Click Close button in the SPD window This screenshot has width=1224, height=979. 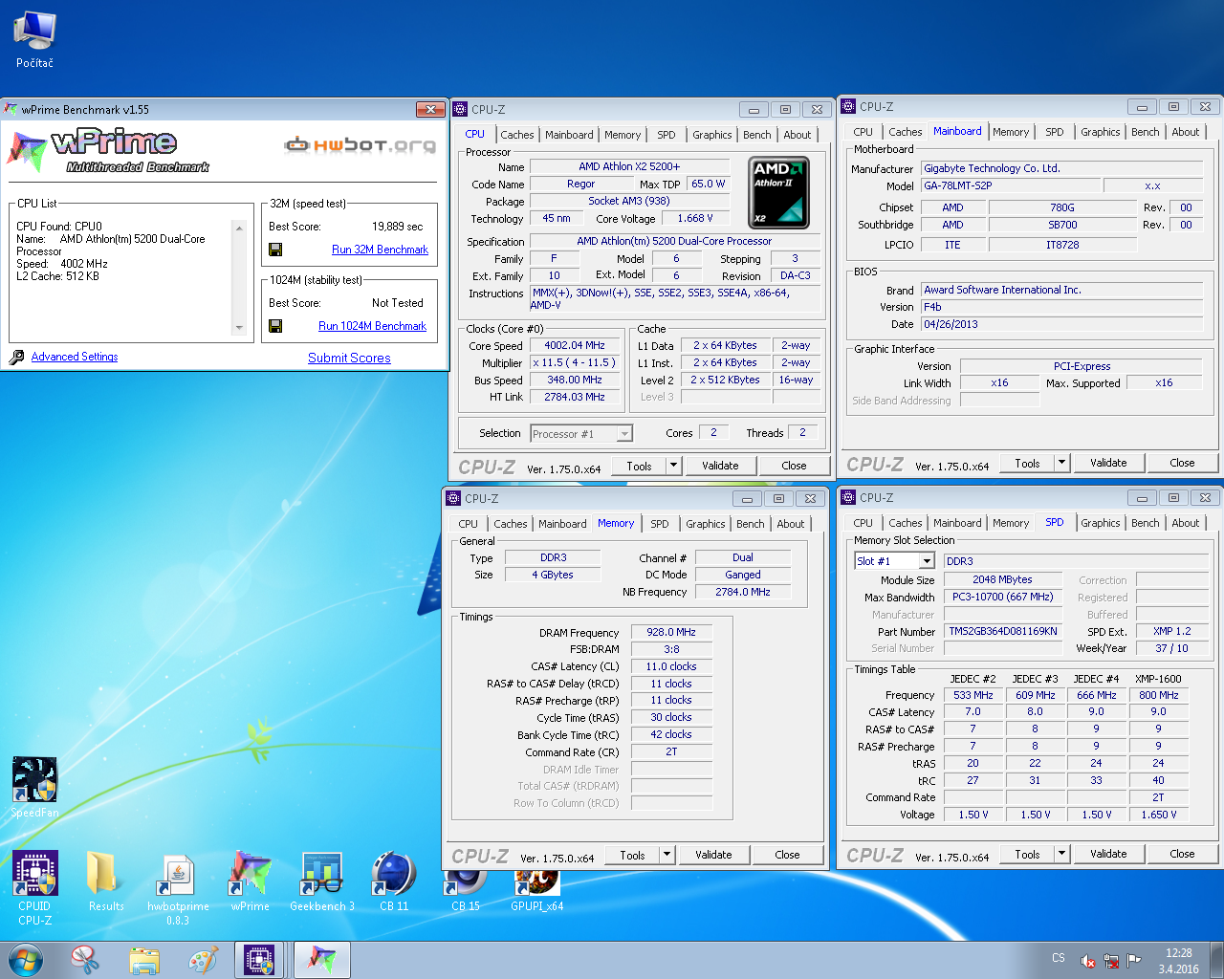click(x=1182, y=855)
